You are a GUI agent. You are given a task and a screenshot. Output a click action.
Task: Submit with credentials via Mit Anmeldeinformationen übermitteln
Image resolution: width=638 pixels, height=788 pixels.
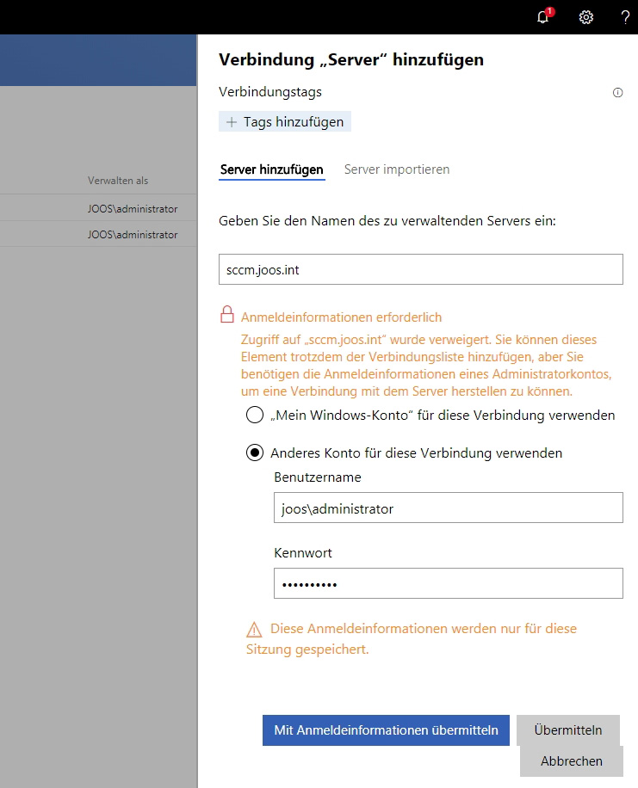[385, 730]
